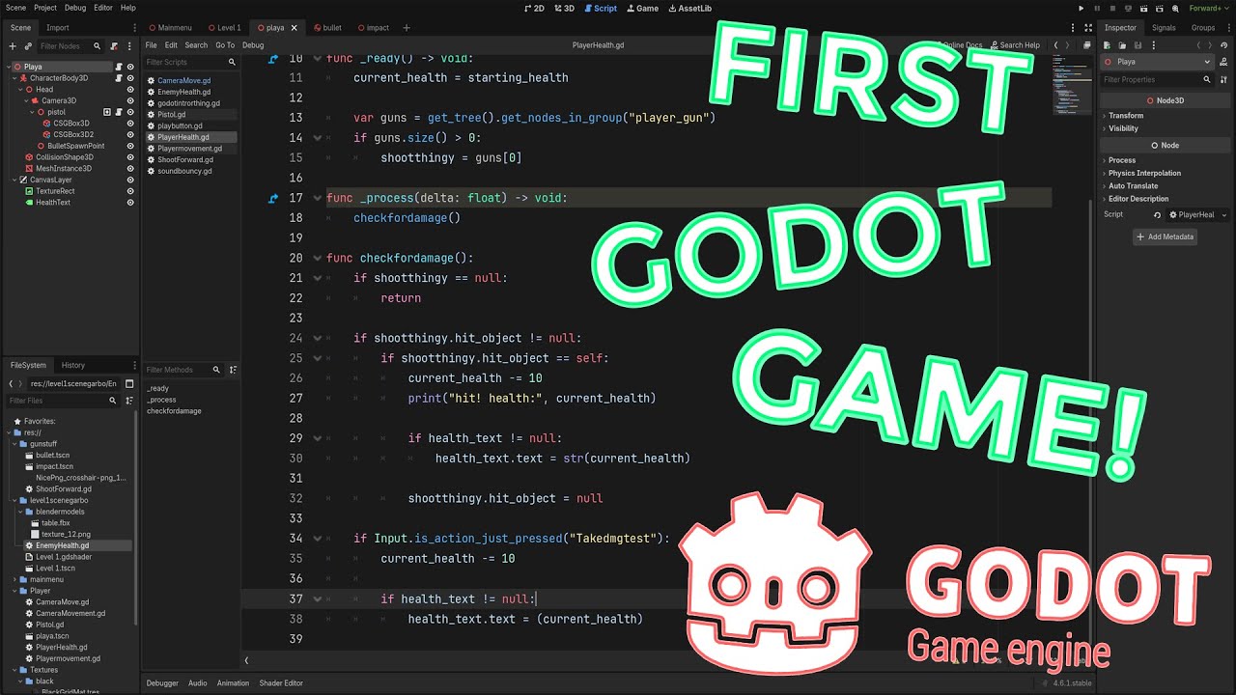This screenshot has width=1236, height=695.
Task: Load existing resource folder icon in Inspector
Action: (1123, 45)
